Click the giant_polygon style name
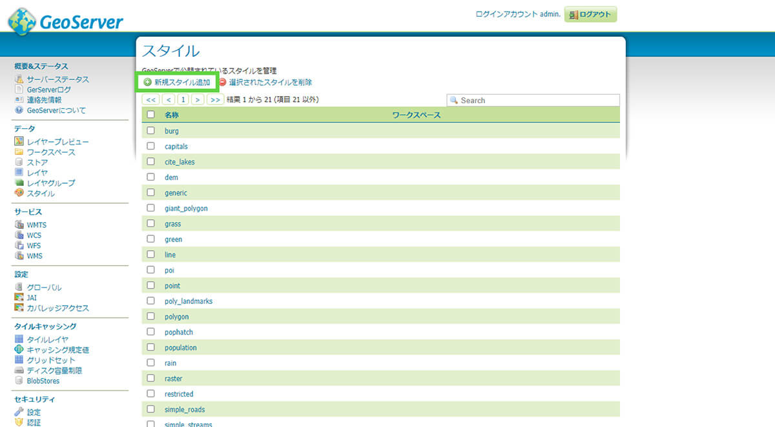Image resolution: width=775 pixels, height=427 pixels. coord(186,208)
